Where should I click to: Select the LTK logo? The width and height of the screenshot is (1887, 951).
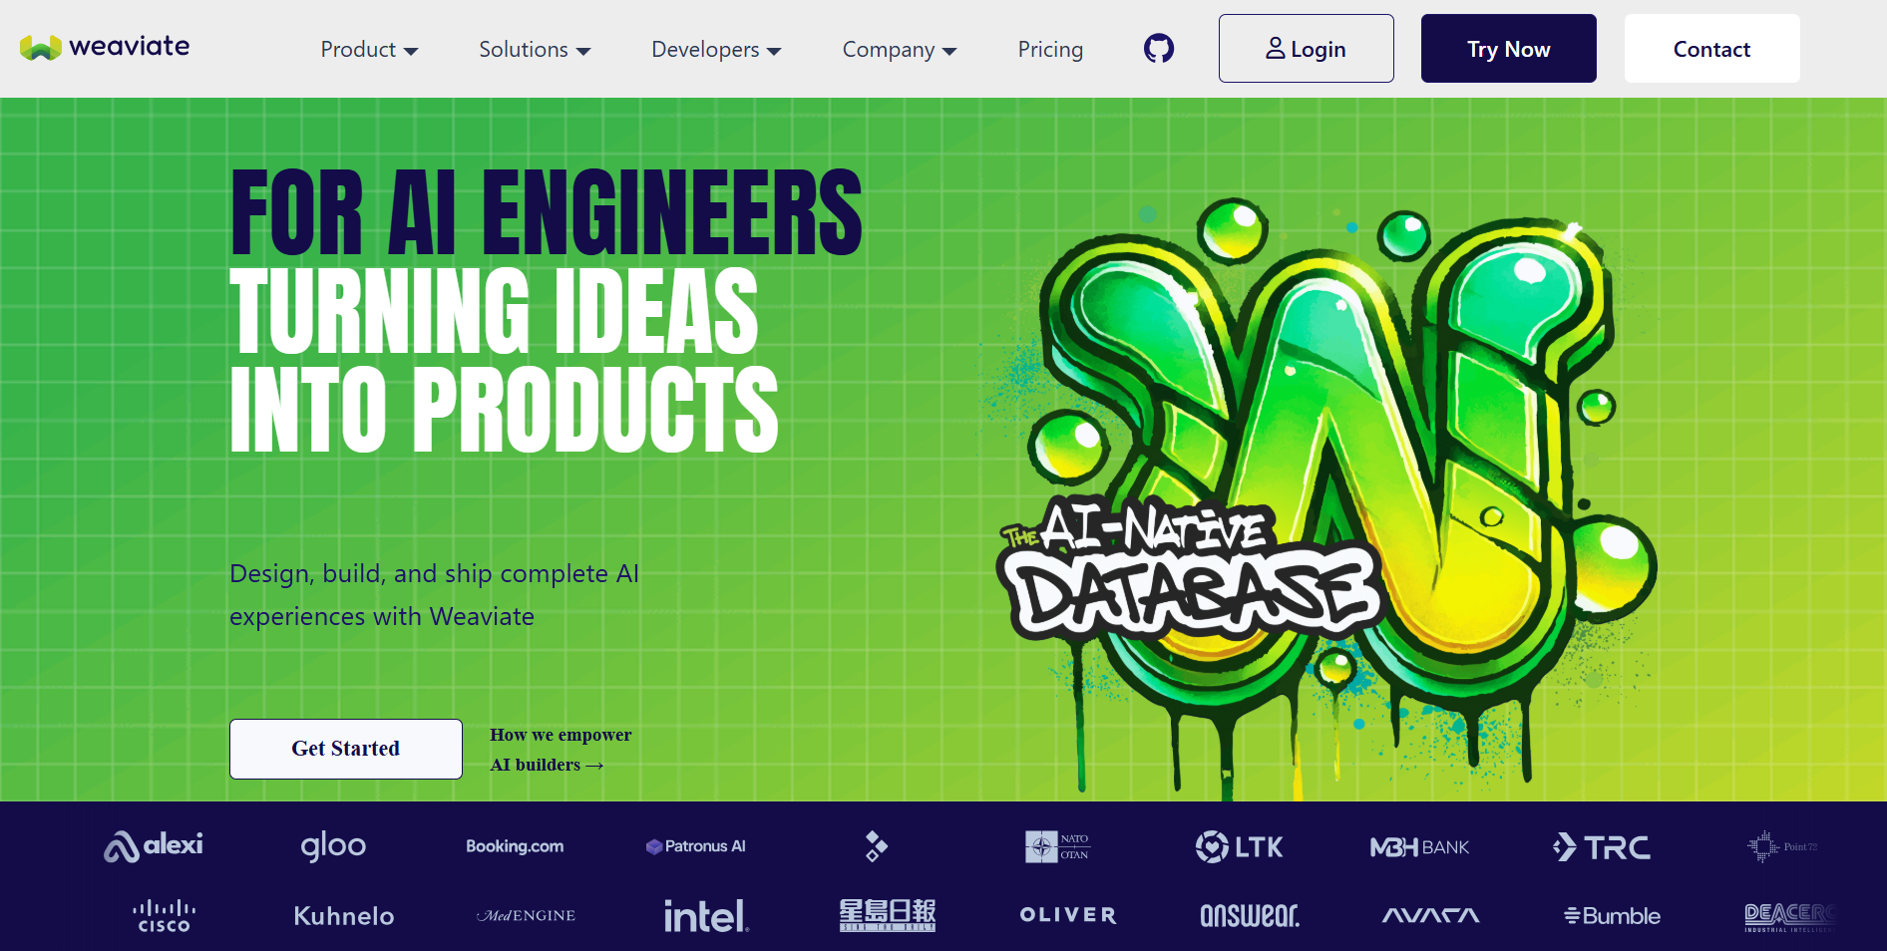[x=1239, y=846]
